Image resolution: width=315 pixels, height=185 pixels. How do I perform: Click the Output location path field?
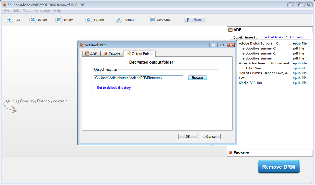[x=138, y=78]
